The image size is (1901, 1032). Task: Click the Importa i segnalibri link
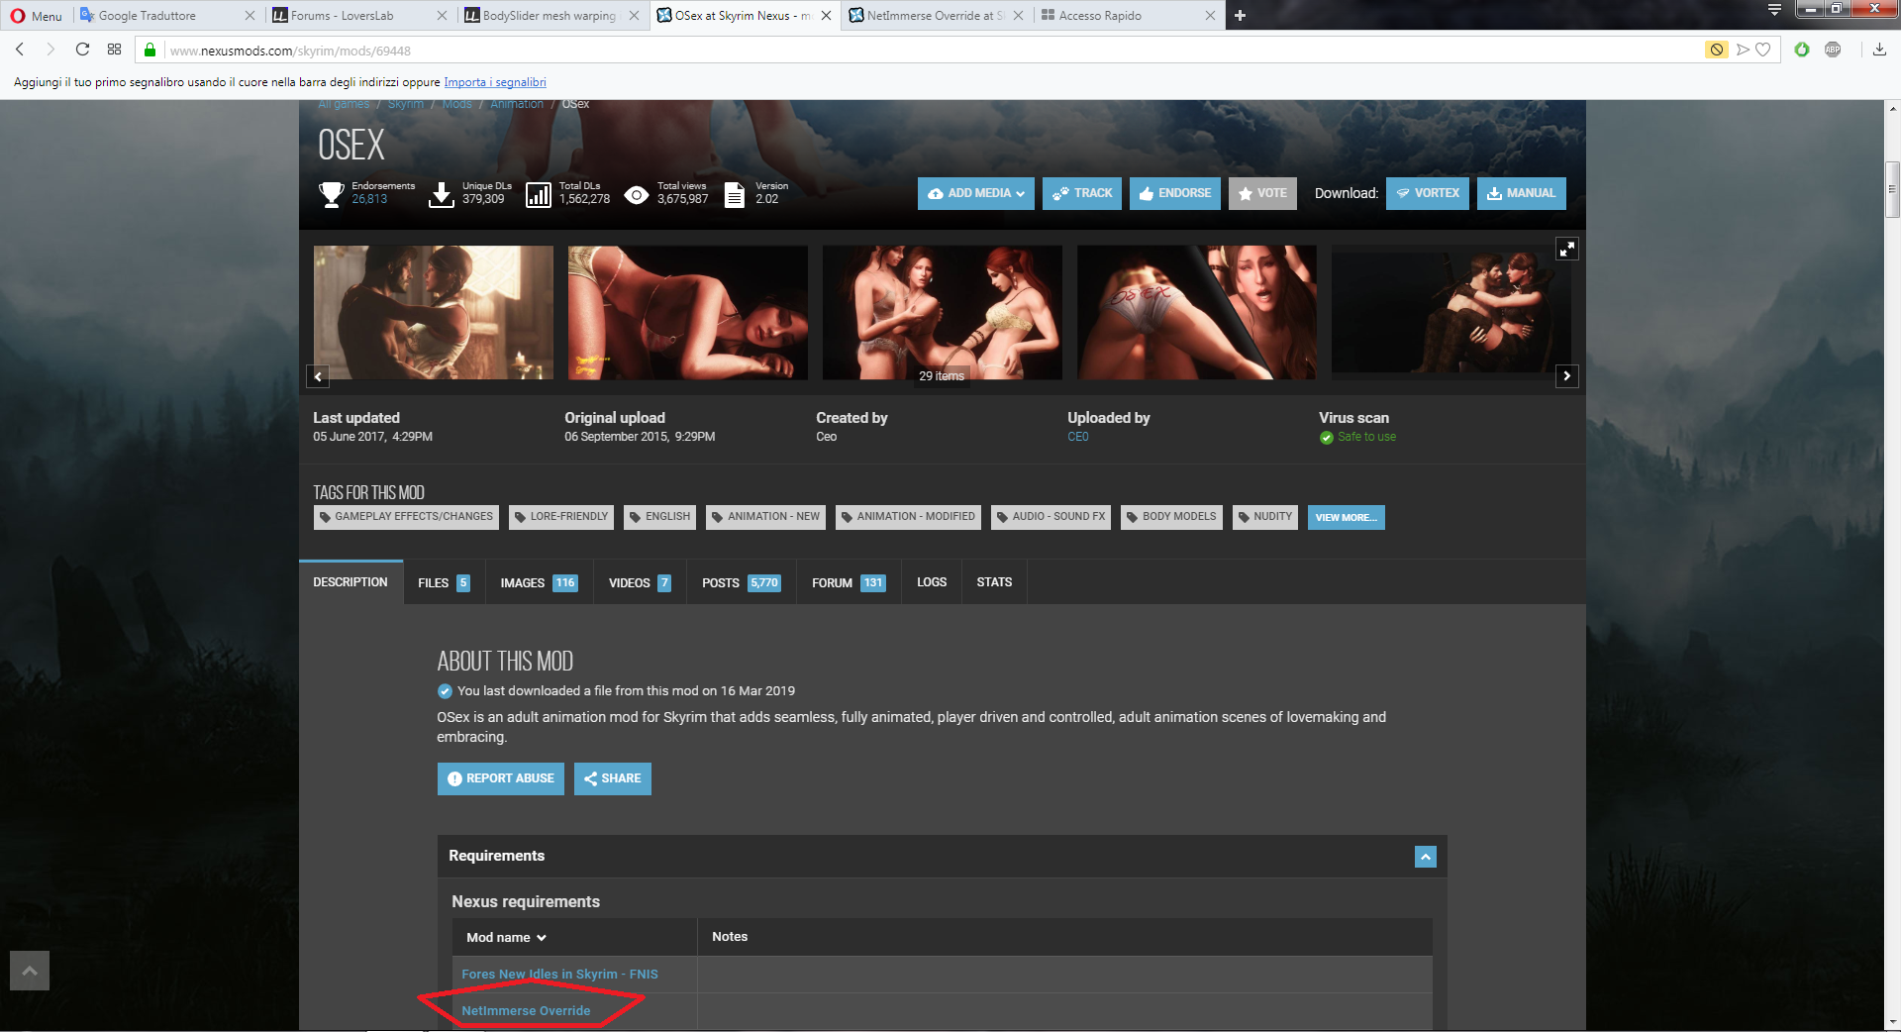coord(495,82)
